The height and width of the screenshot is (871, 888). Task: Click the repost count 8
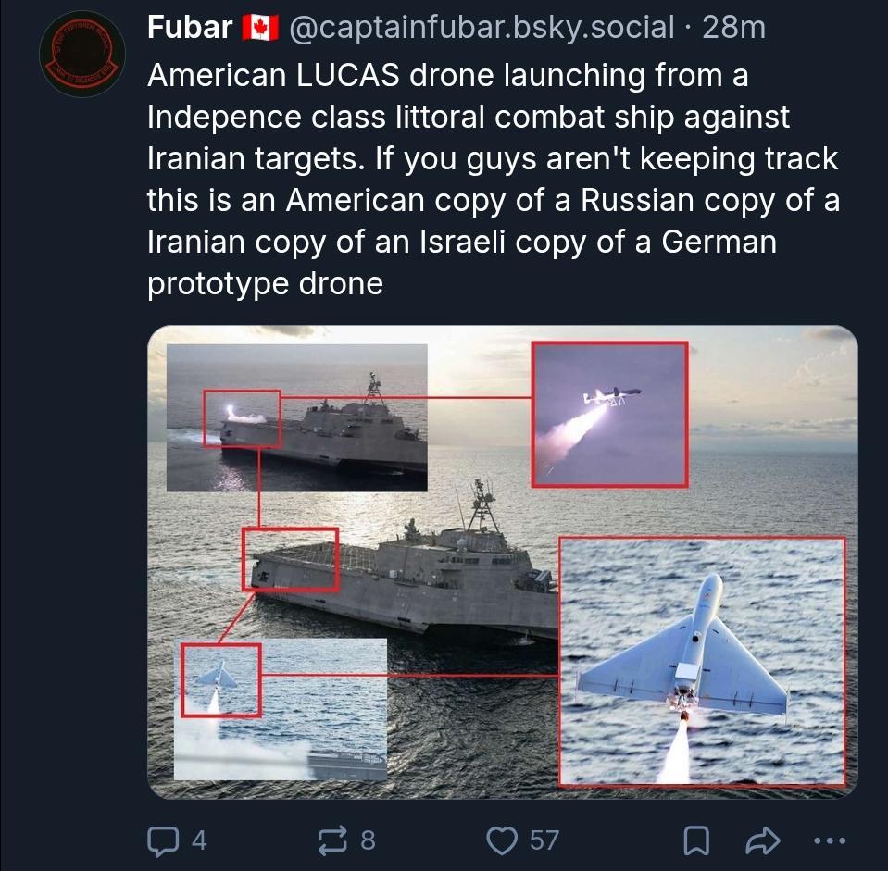click(x=368, y=840)
